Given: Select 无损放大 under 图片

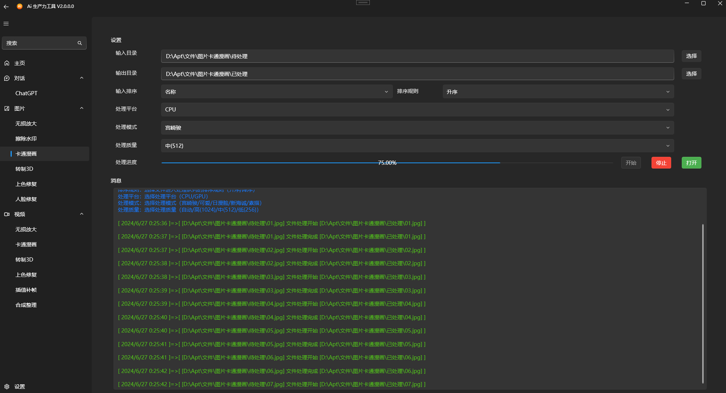Looking at the screenshot, I should [x=45, y=124].
